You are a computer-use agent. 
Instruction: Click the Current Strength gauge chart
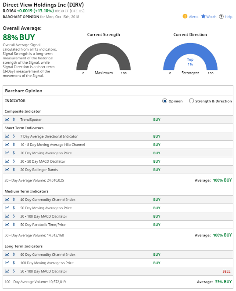pos(104,57)
